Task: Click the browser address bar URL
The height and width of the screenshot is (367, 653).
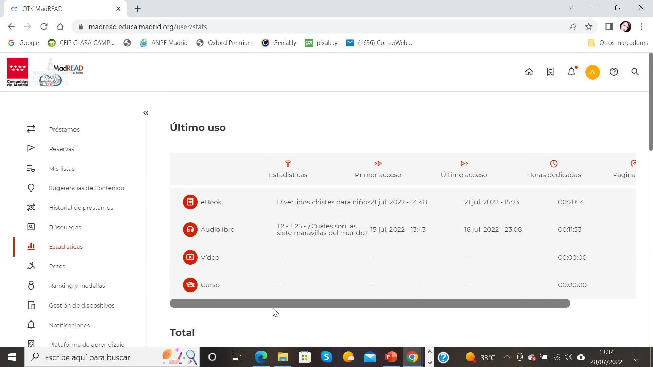Action: coord(148,27)
